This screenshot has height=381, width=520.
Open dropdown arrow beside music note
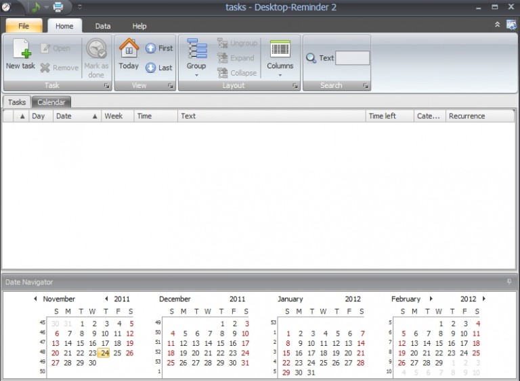coord(47,7)
